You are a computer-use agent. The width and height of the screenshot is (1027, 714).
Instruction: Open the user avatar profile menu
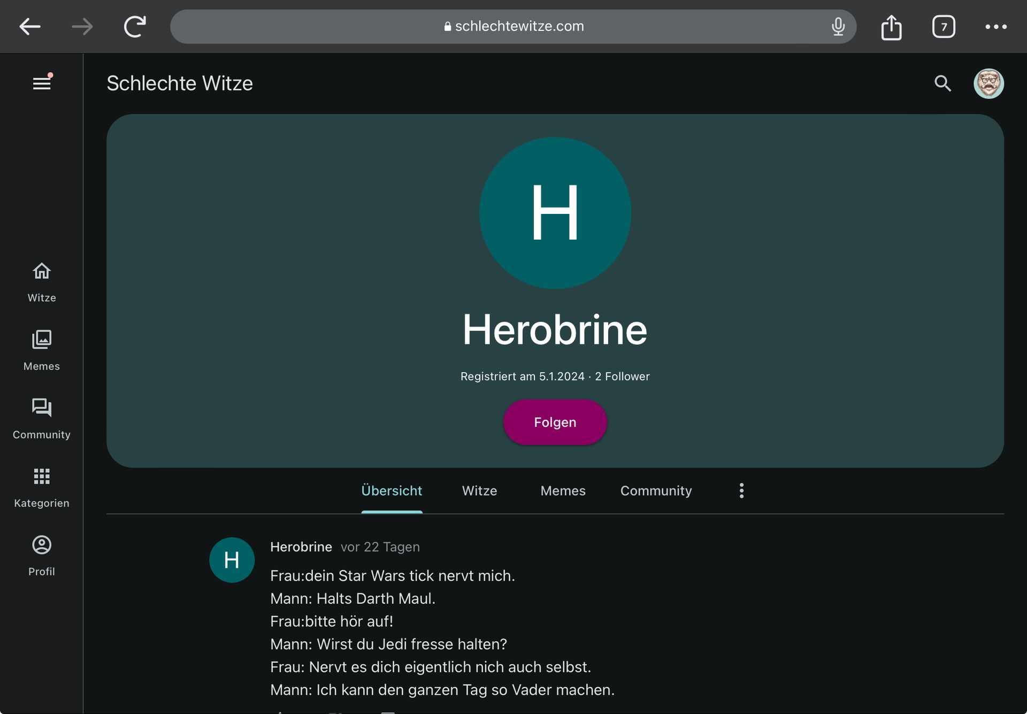988,83
